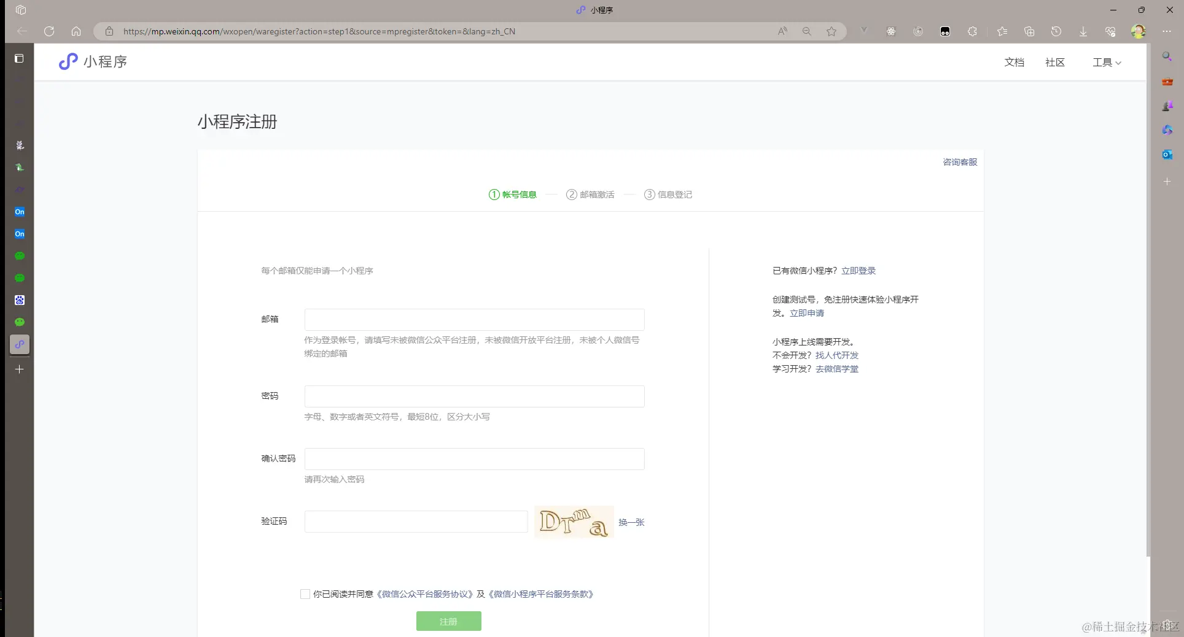Open the sidebar Outlook icon
Image resolution: width=1184 pixels, height=637 pixels.
(1167, 155)
